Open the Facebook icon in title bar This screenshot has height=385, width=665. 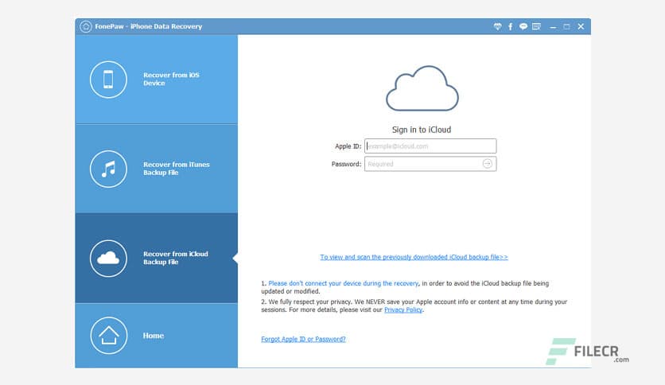pyautogui.click(x=510, y=26)
